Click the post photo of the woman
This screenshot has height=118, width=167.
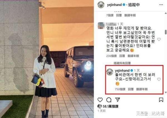[x=47, y=59]
